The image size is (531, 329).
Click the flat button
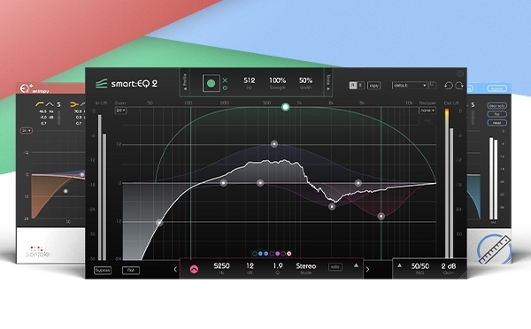click(x=131, y=270)
